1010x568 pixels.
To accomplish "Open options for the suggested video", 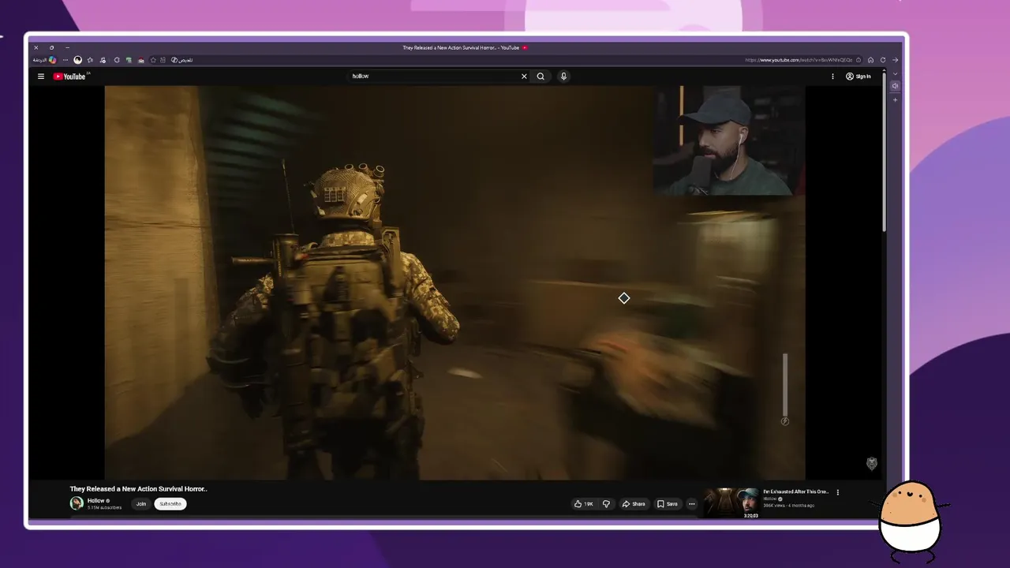I will (838, 492).
